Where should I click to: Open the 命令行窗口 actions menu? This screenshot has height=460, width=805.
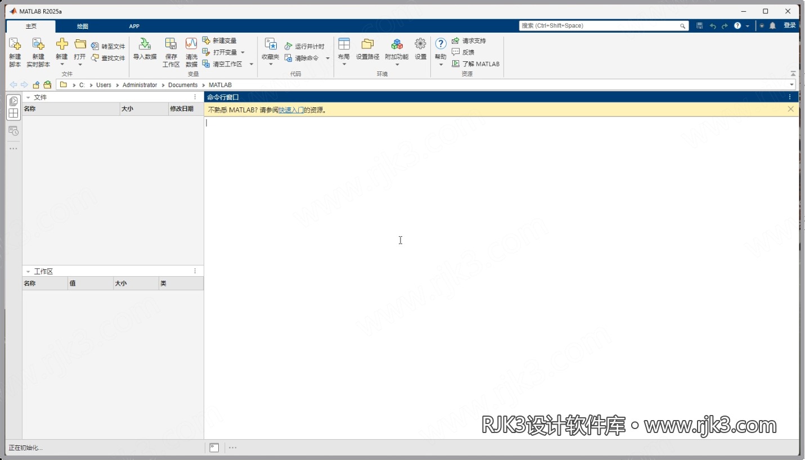click(790, 97)
